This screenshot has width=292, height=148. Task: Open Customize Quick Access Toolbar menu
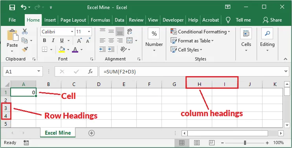pyautogui.click(x=51, y=7)
